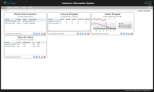This screenshot has height=92, width=154.
Task: Open the Inventory menu
Action: 16,8
